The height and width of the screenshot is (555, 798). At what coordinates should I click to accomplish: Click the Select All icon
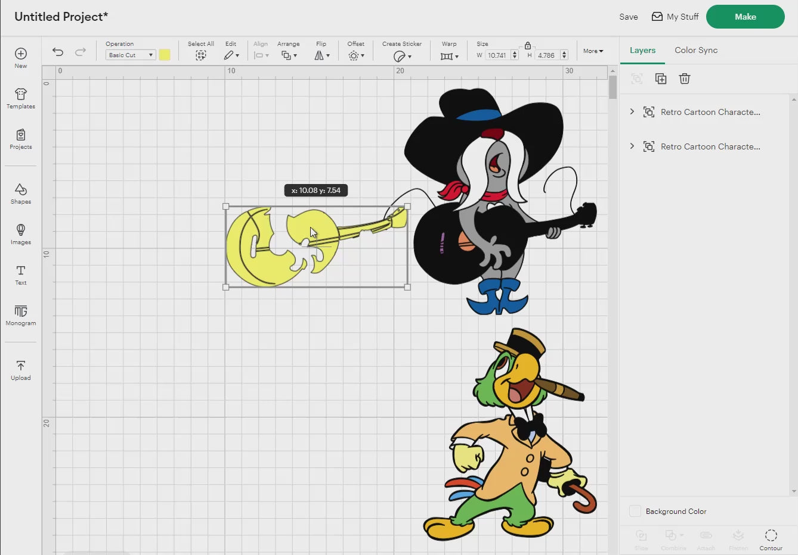(x=201, y=55)
